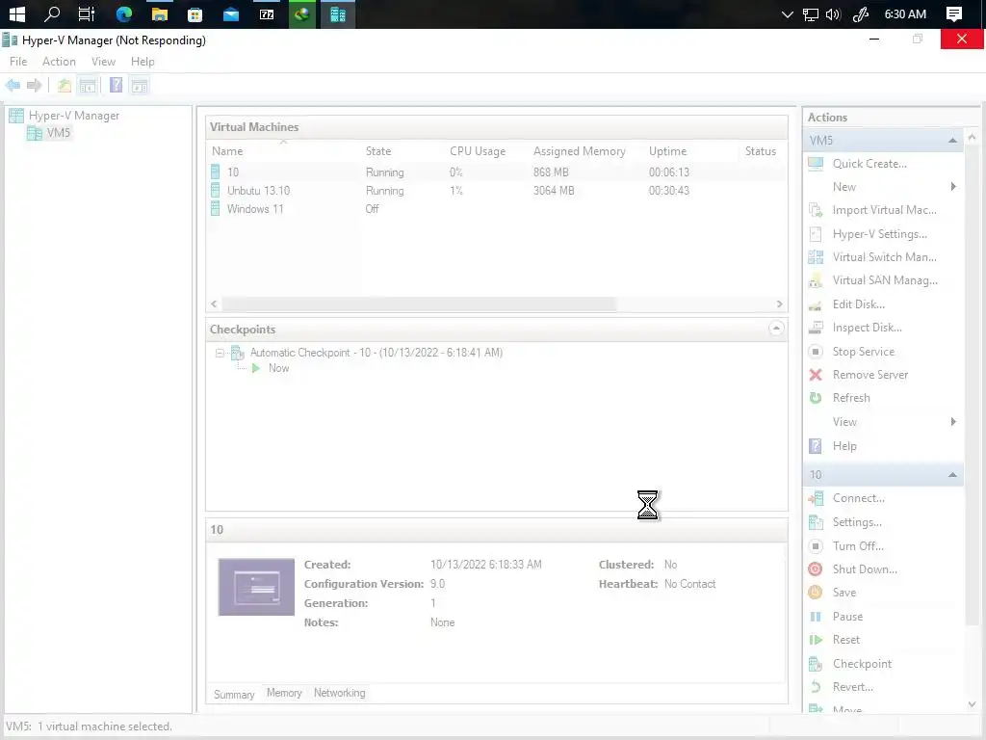Open File Explorer from the taskbar

(x=160, y=13)
